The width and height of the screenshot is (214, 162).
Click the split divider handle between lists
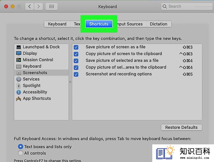tap(70, 82)
